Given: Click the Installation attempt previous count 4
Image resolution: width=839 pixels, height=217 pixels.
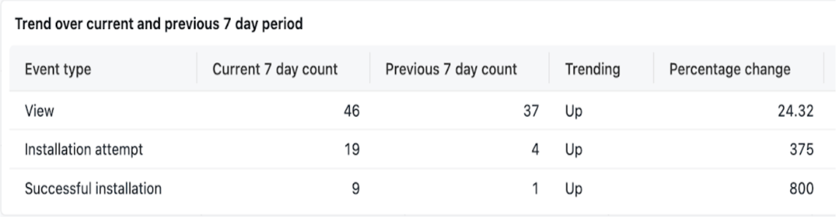Looking at the screenshot, I should tap(535, 149).
